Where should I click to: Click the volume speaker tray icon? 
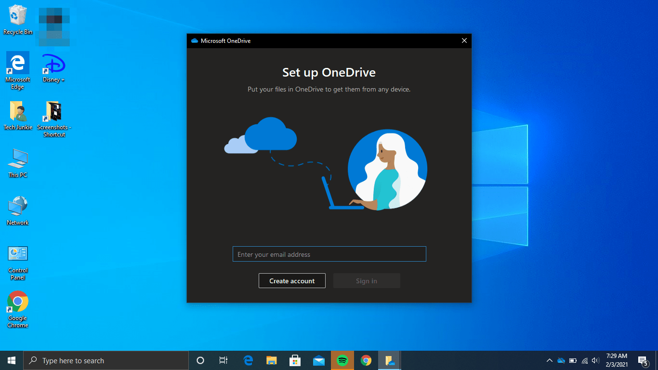coord(596,360)
